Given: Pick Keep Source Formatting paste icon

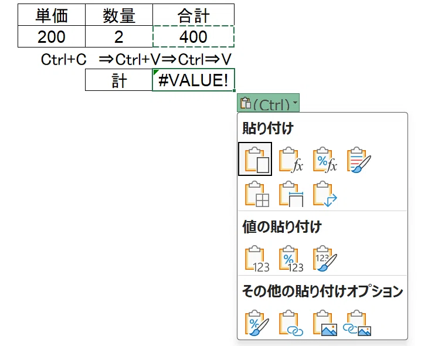Looking at the screenshot, I should point(359,160).
